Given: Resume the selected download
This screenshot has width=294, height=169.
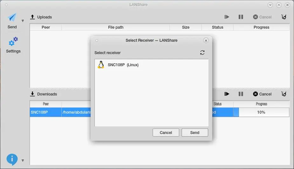Looking at the screenshot, I should pos(227,94).
